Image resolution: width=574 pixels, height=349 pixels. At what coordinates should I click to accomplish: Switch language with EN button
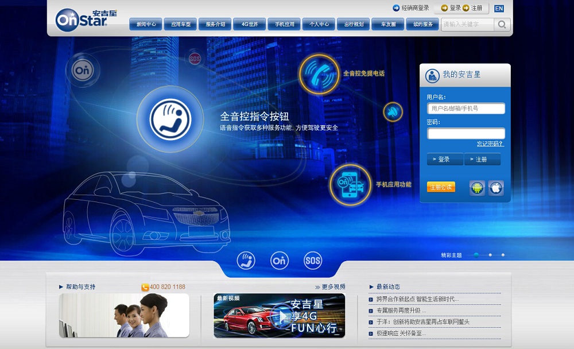click(499, 9)
